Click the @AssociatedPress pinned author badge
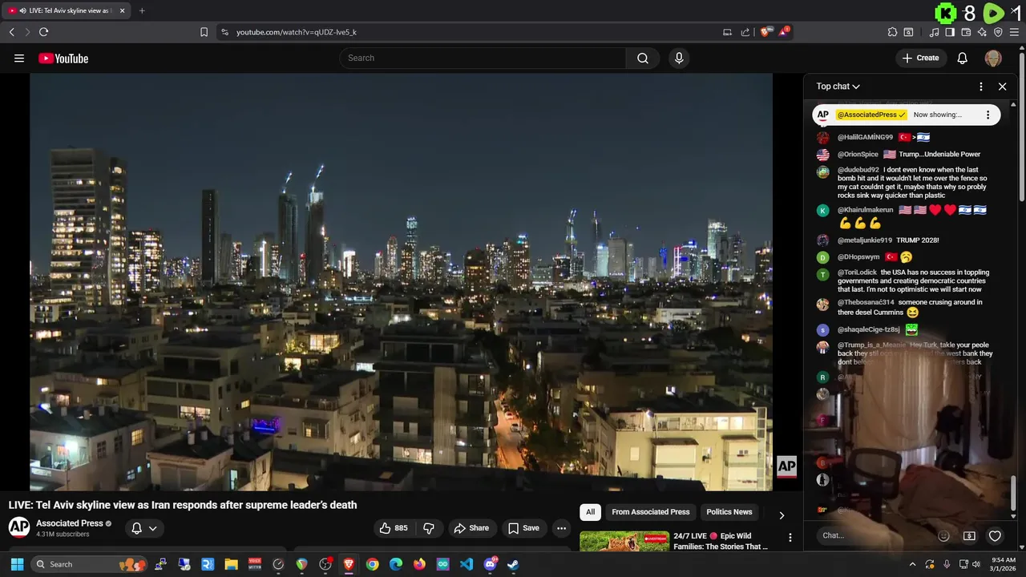The width and height of the screenshot is (1026, 577). tap(872, 115)
